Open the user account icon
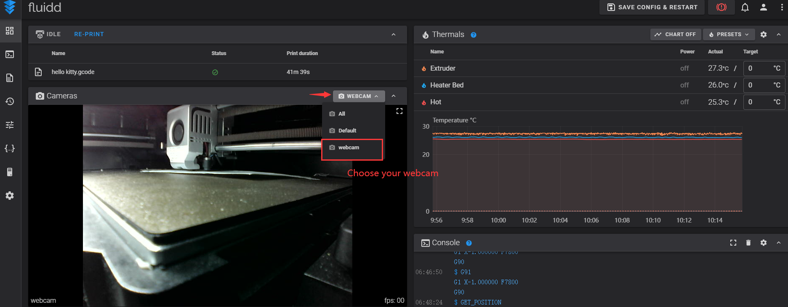The height and width of the screenshot is (307, 788). (763, 7)
